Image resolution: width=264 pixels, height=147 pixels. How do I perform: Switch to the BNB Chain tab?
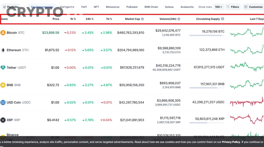point(151,7)
